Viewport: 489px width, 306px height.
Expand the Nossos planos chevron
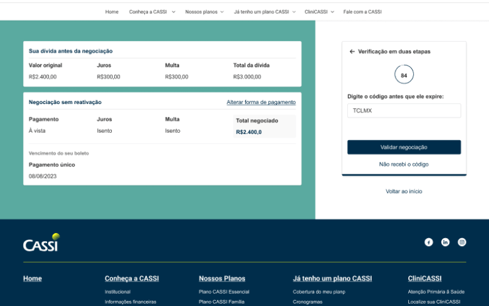coord(222,12)
